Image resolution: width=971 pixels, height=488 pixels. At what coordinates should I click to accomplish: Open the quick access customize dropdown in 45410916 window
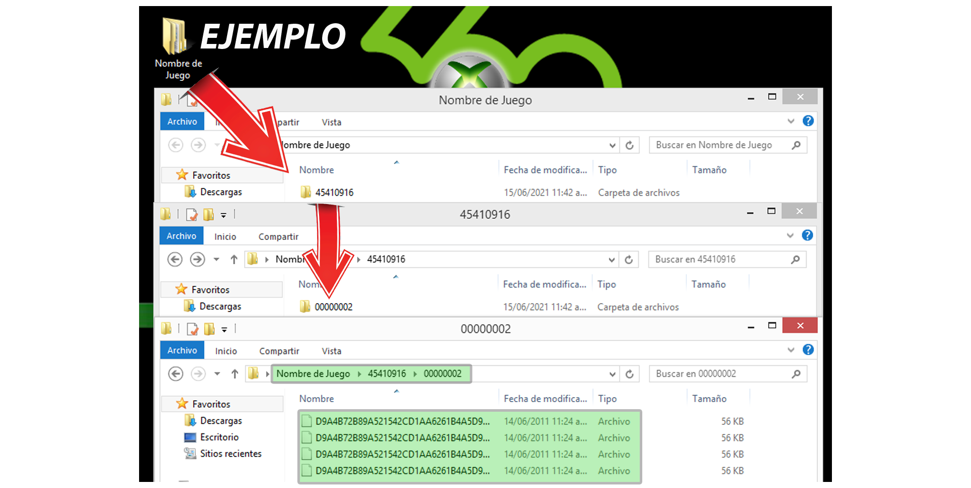[223, 216]
